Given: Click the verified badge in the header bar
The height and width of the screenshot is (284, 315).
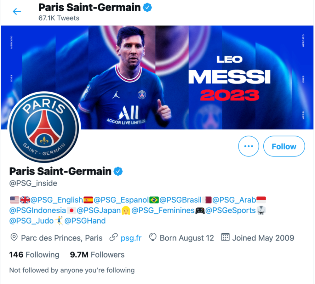Looking at the screenshot, I should (147, 8).
